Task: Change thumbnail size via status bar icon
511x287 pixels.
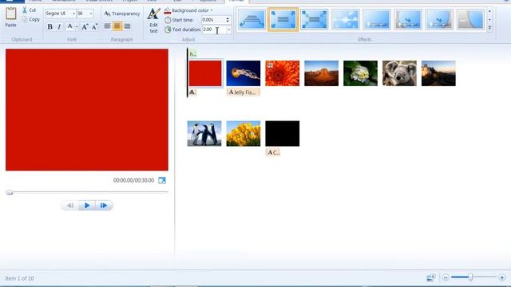Action: click(430, 277)
